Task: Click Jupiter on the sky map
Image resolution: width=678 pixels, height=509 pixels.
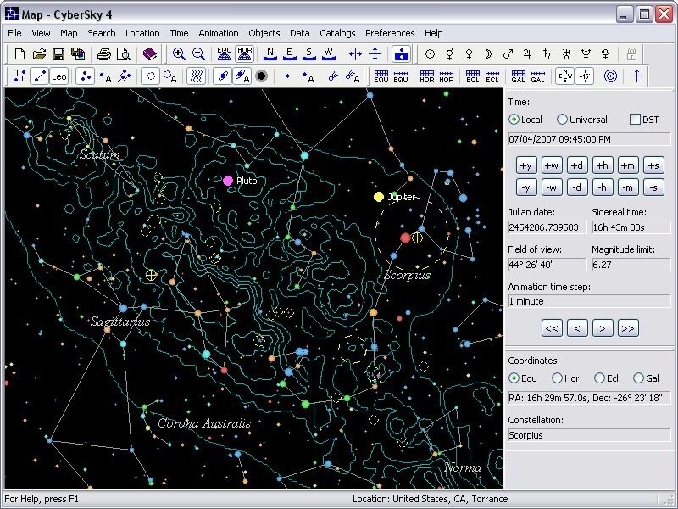Action: click(379, 197)
